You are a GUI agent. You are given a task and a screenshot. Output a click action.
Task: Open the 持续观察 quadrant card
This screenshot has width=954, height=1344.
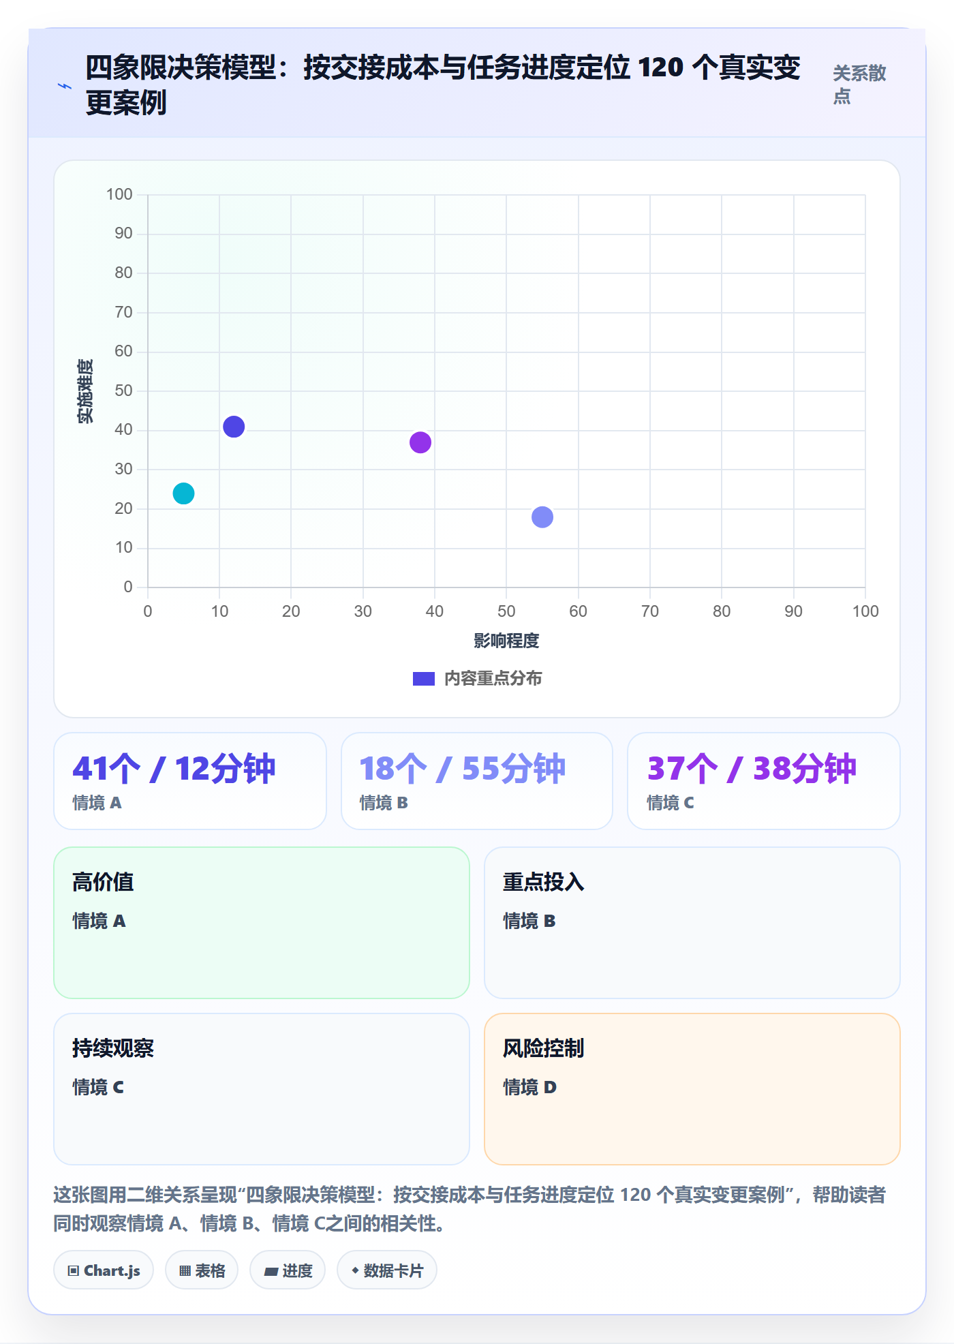click(x=262, y=1089)
